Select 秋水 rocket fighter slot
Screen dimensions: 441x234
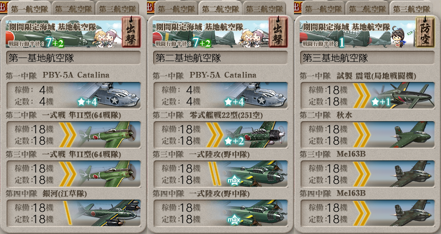click(x=367, y=135)
